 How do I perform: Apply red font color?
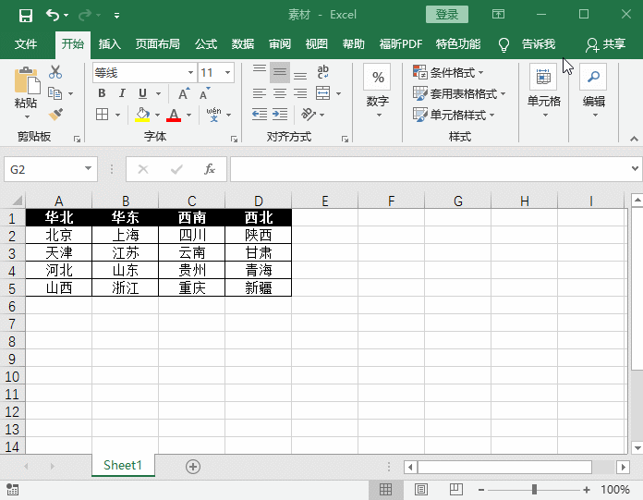tap(174, 115)
